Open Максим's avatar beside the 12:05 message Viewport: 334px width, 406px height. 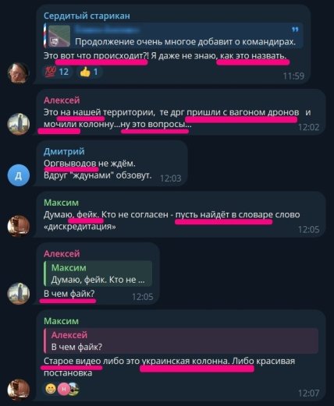click(19, 226)
